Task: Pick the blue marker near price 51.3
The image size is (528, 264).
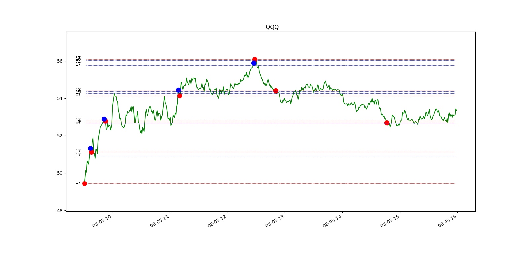Action: pyautogui.click(x=90, y=148)
